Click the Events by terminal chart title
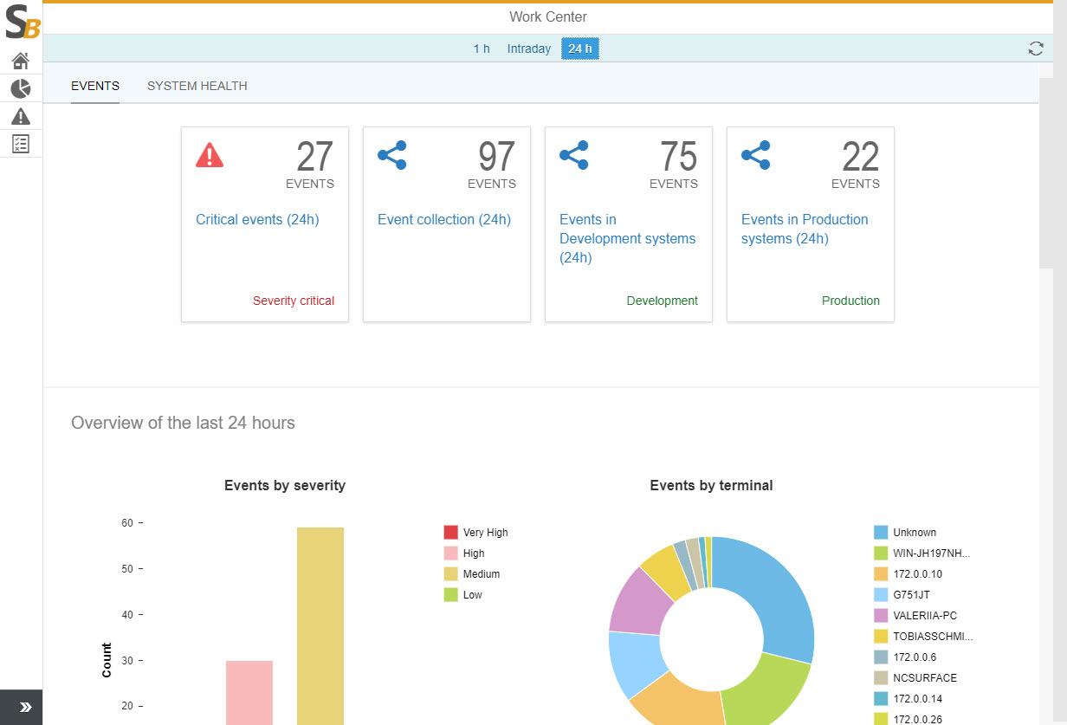This screenshot has height=725, width=1067. tap(712, 486)
